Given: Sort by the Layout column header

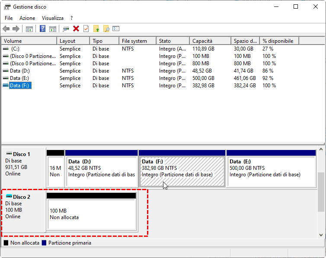Looking at the screenshot, I should [x=74, y=41].
